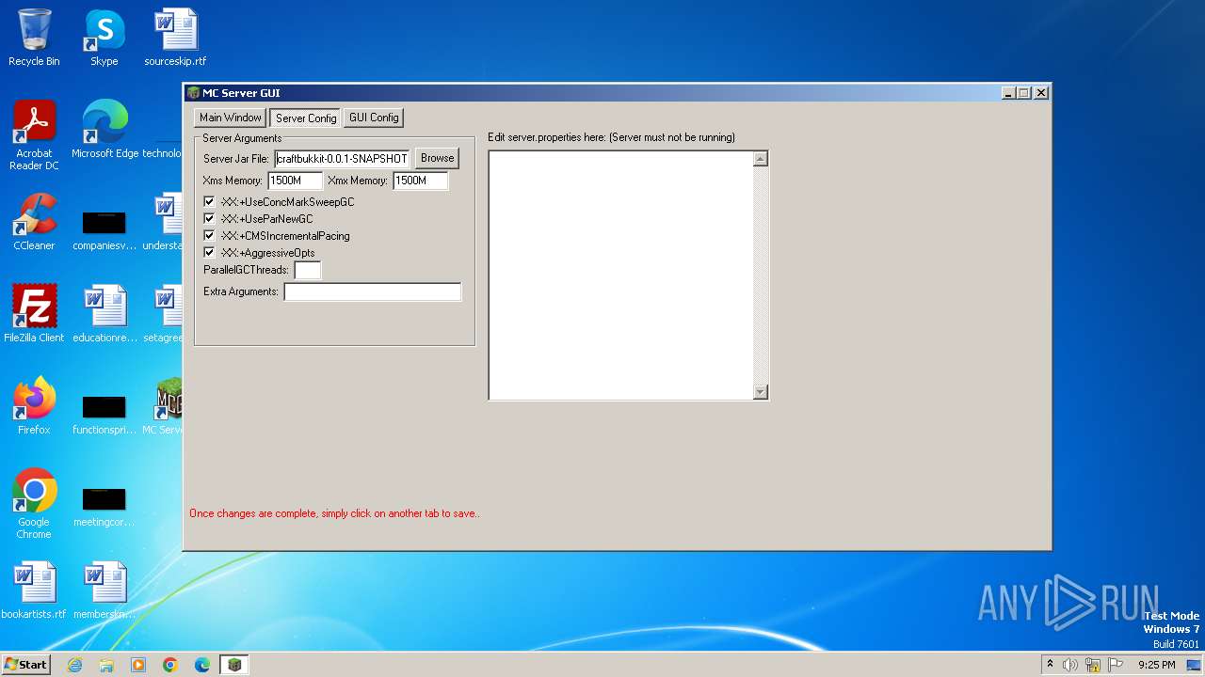Click the Xms Memory input field
This screenshot has width=1205, height=677.
point(296,181)
